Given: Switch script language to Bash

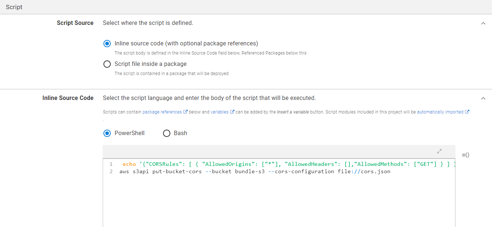Looking at the screenshot, I should [167, 133].
